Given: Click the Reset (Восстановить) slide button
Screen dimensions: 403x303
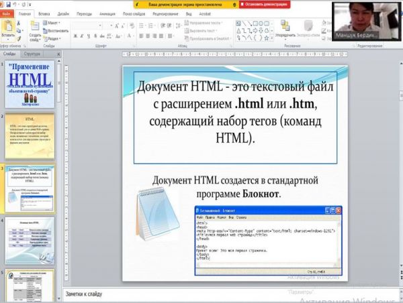Looking at the screenshot, I should 57,30.
